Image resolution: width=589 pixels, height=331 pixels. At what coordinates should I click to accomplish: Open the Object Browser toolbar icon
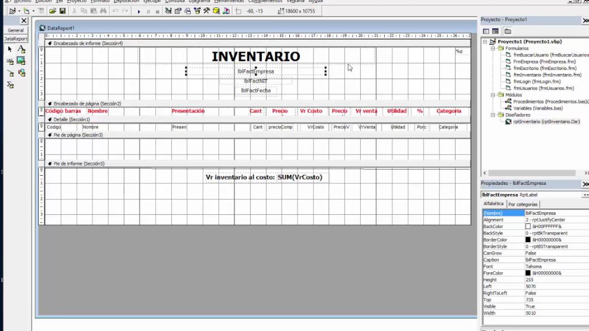[x=197, y=11]
